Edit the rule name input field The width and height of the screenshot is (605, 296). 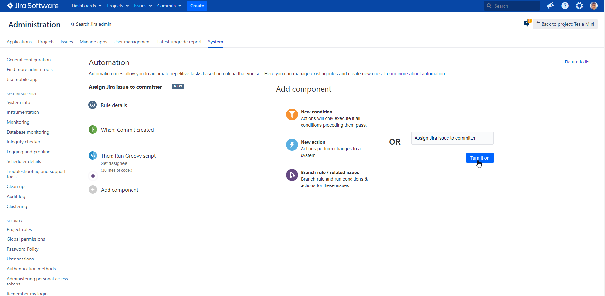pos(452,138)
